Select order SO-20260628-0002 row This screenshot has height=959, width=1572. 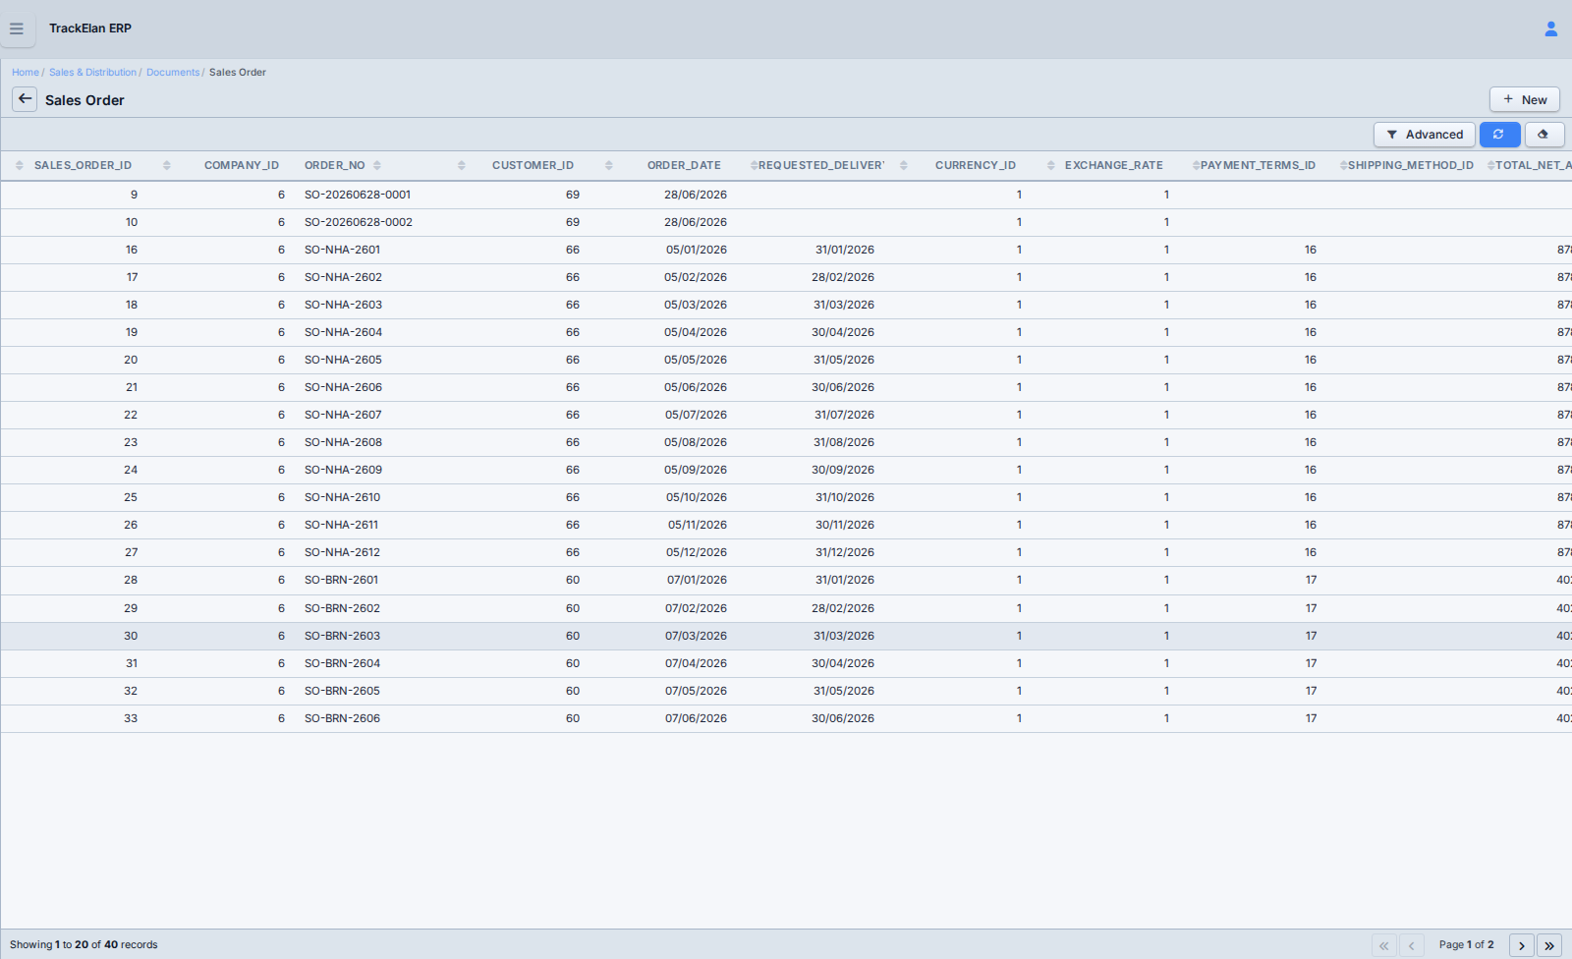coord(786,222)
